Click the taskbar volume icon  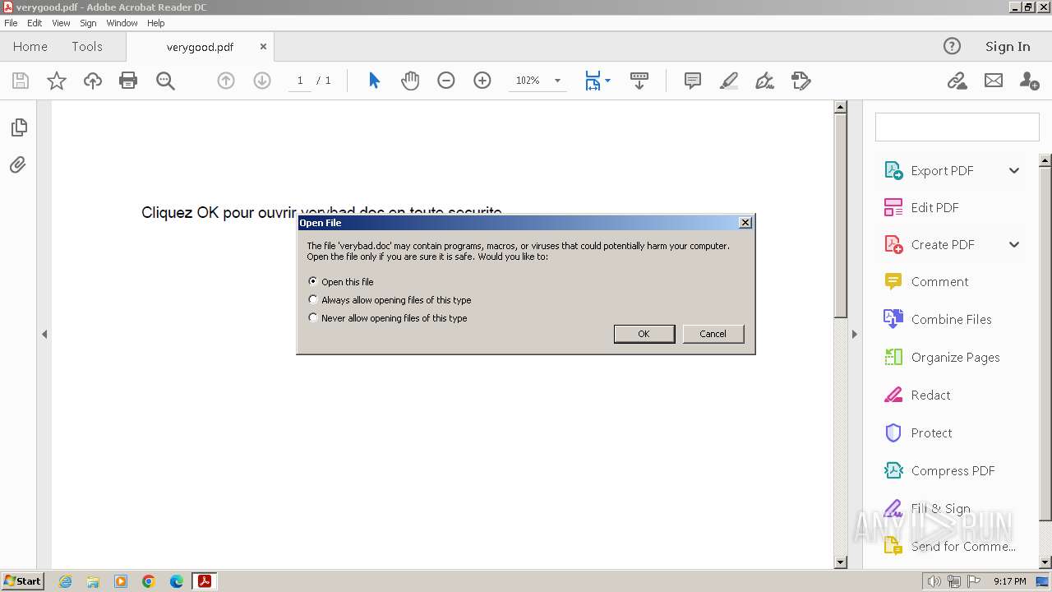(x=934, y=581)
